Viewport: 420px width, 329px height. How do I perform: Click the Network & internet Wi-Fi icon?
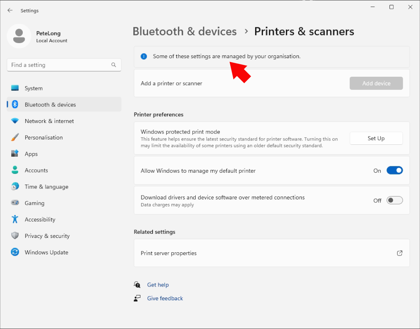pos(15,121)
